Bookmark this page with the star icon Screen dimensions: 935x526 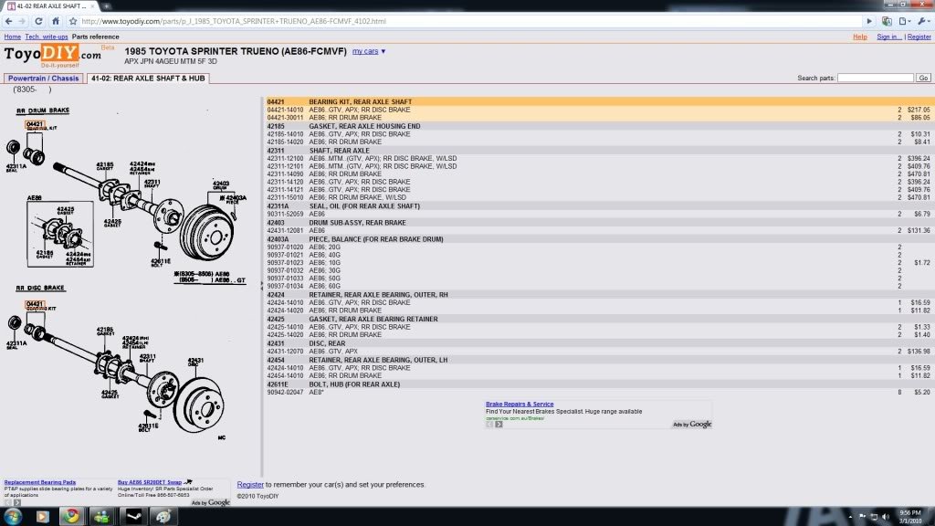[73, 21]
